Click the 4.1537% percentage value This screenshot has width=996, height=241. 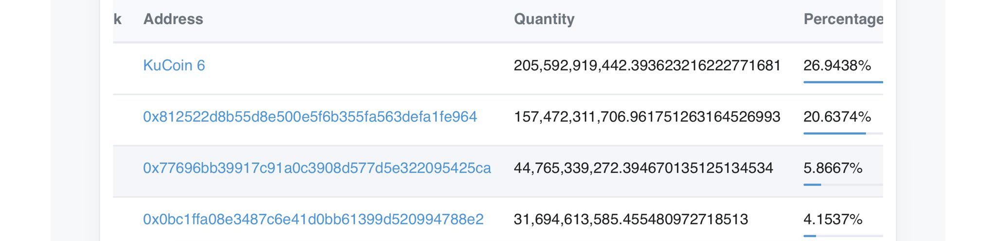point(833,219)
